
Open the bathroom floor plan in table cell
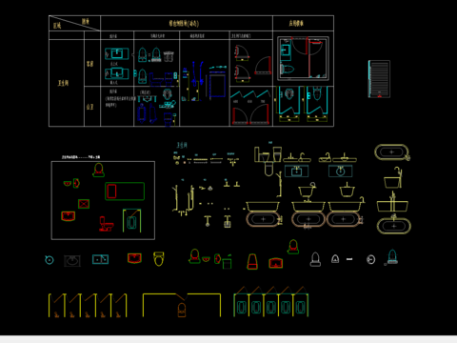(303, 58)
